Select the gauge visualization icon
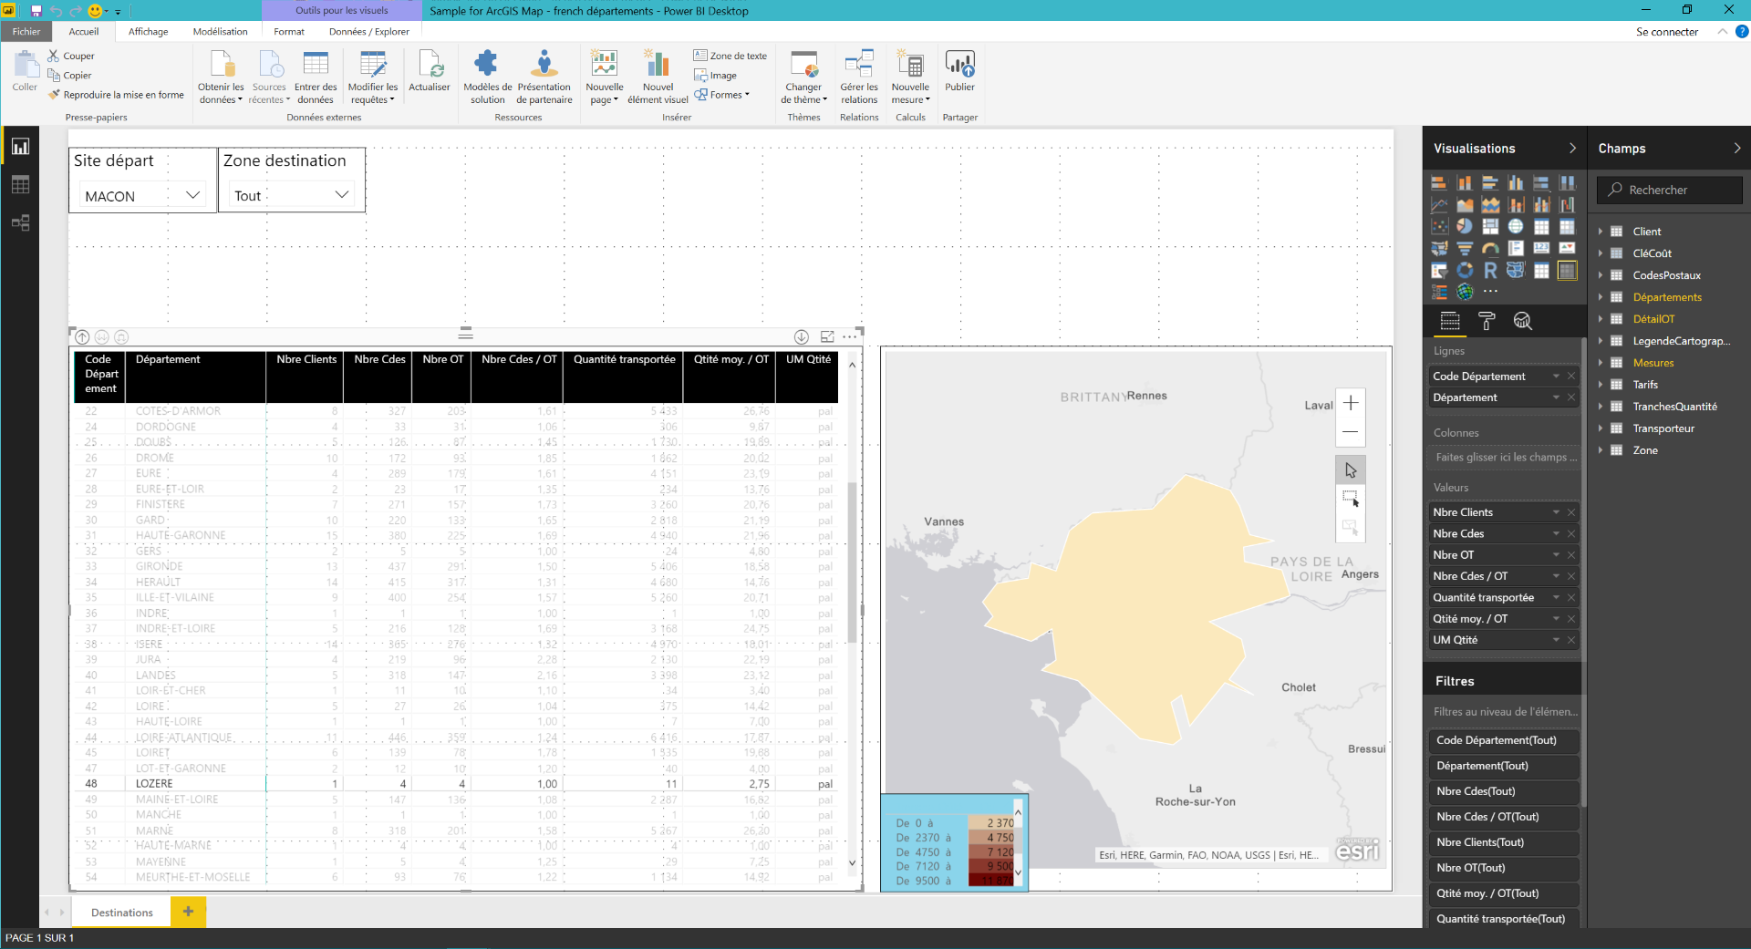 pos(1490,248)
